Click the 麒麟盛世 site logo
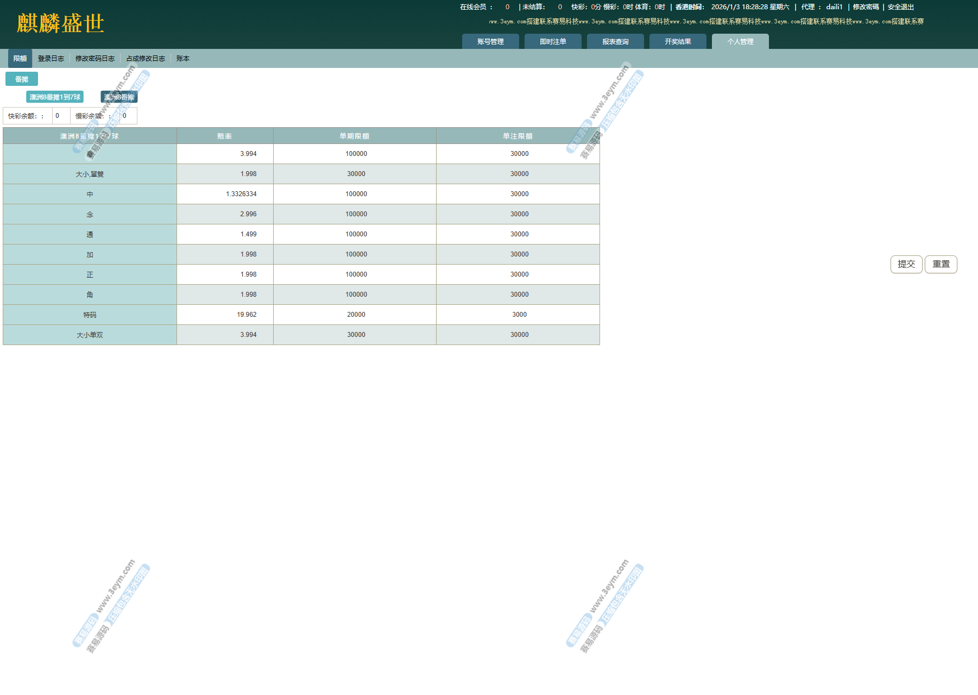This screenshot has width=978, height=695. pyautogui.click(x=60, y=23)
